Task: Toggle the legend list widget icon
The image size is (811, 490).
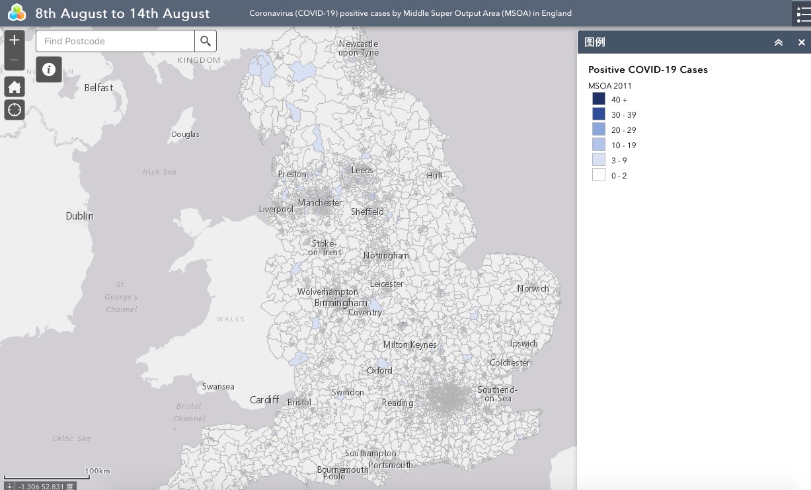Action: click(801, 13)
